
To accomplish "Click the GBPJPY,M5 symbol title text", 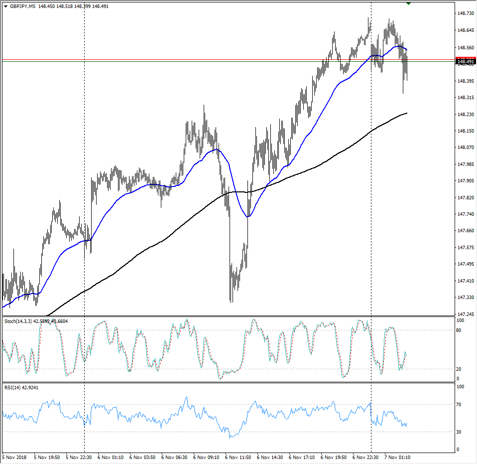I will [22, 6].
